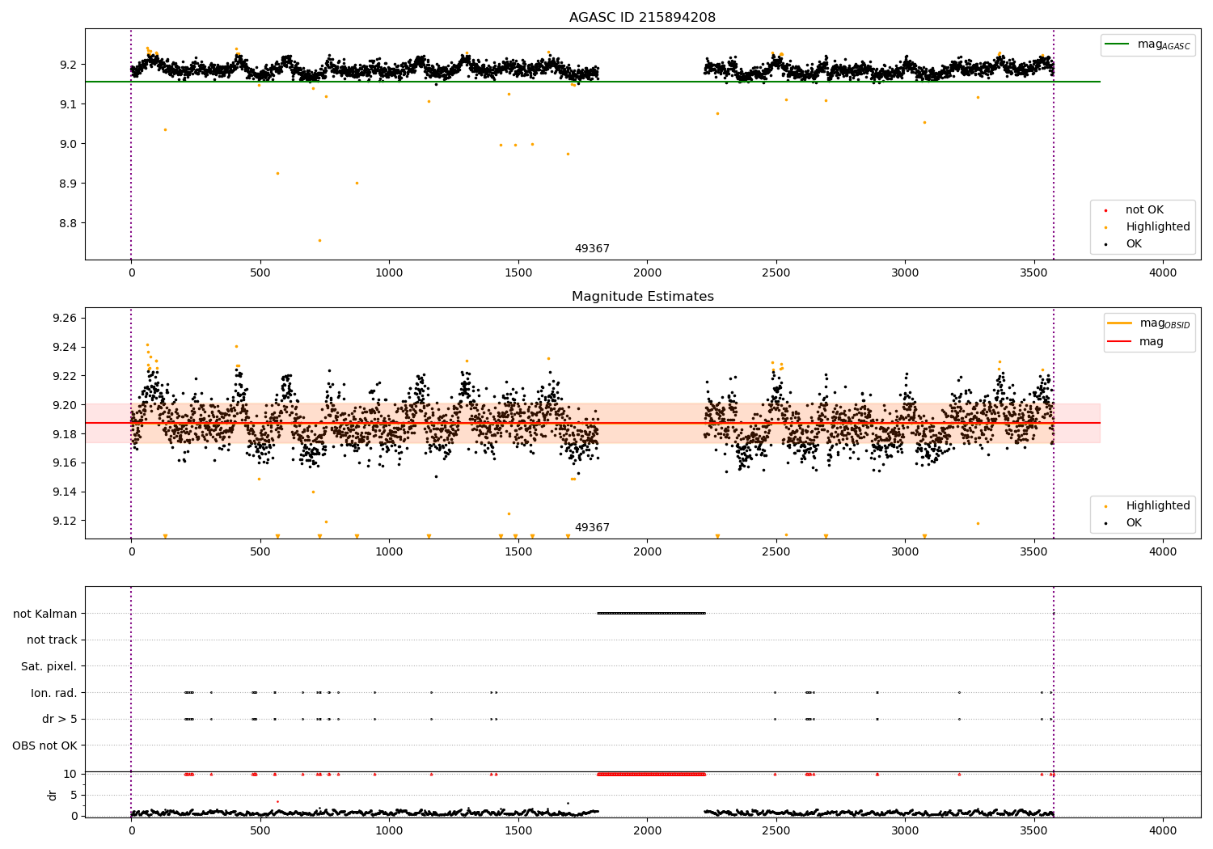Select 'not OK' legend entry in top plot

tap(1144, 210)
